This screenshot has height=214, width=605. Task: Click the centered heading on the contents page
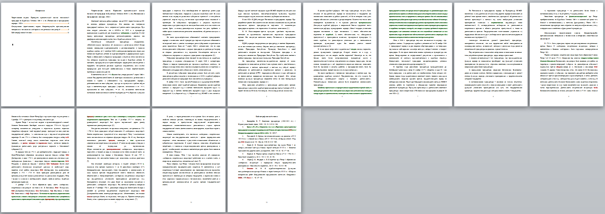40,11
